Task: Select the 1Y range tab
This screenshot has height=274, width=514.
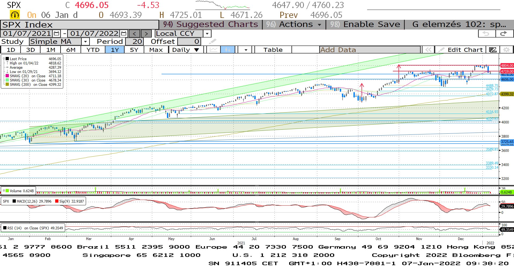Action: pos(115,50)
